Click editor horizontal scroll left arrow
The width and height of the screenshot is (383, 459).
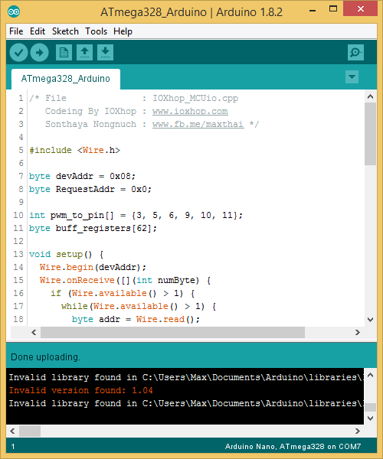click(x=34, y=332)
